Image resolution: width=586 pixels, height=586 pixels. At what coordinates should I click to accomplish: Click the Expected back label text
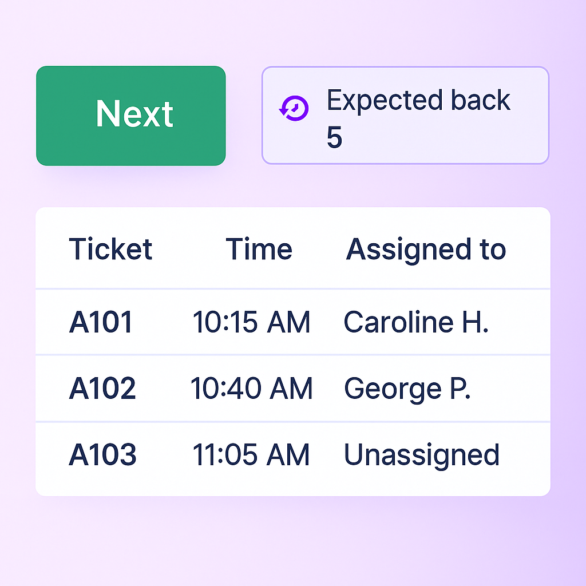(418, 101)
